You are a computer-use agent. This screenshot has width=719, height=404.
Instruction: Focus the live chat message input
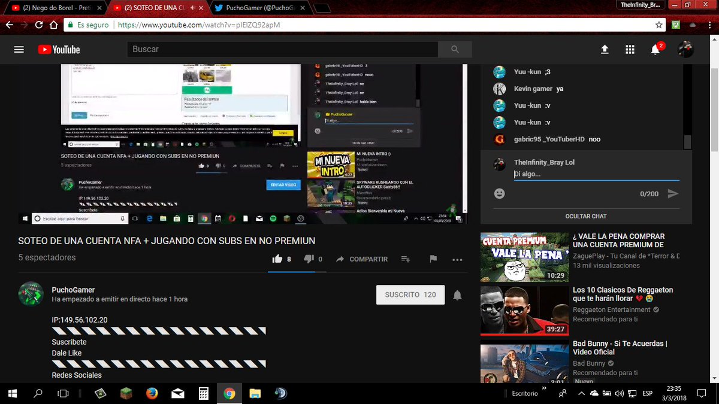click(596, 174)
